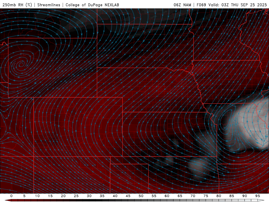269x202 pixels.
Task: Click the colorbar label "40"
Action: [x=115, y=196]
